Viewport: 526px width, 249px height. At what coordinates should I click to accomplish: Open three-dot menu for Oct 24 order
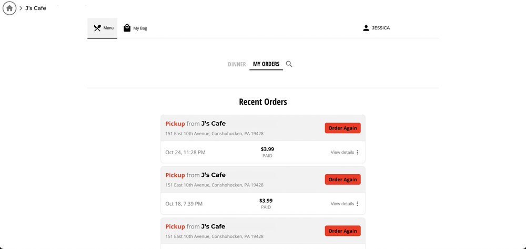(x=357, y=152)
